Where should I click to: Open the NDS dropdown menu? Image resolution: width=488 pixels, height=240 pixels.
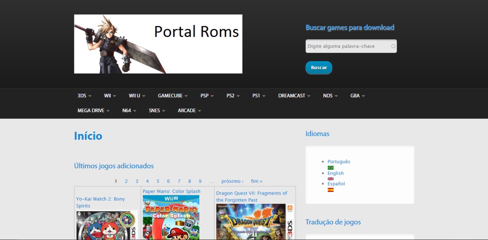pyautogui.click(x=330, y=96)
